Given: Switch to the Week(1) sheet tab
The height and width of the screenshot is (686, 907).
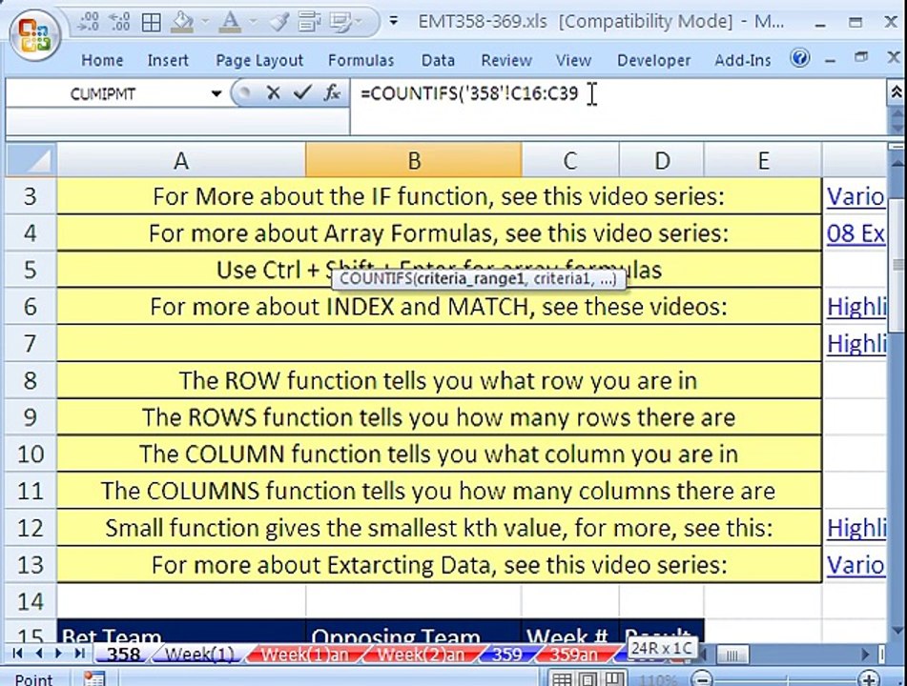Looking at the screenshot, I should (199, 655).
